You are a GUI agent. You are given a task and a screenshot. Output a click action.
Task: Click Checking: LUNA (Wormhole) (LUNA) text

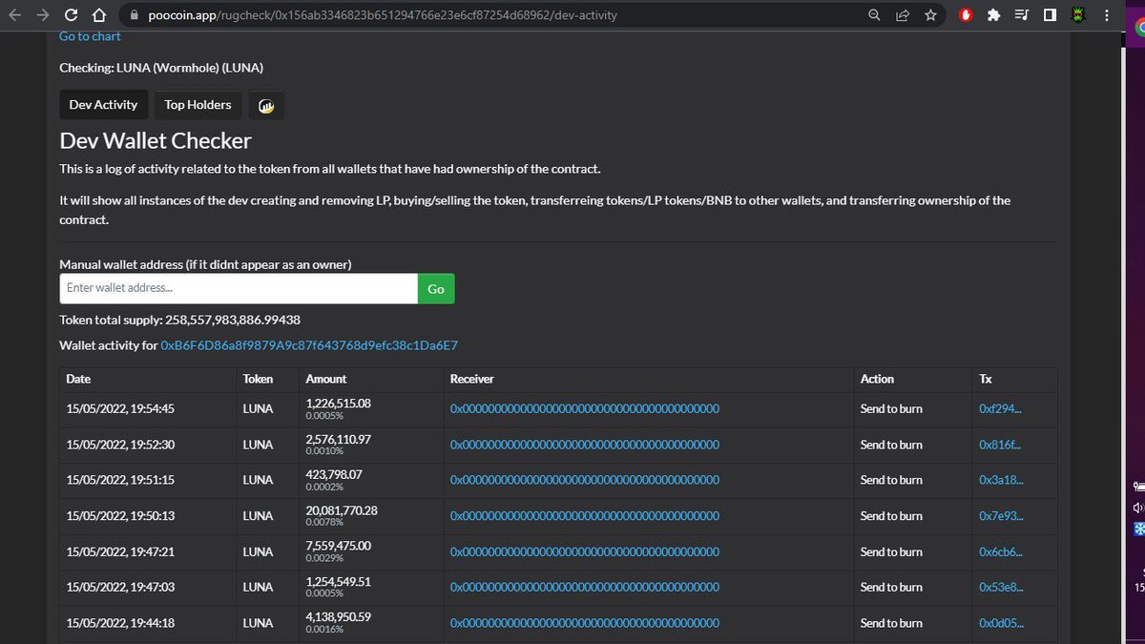pos(161,68)
